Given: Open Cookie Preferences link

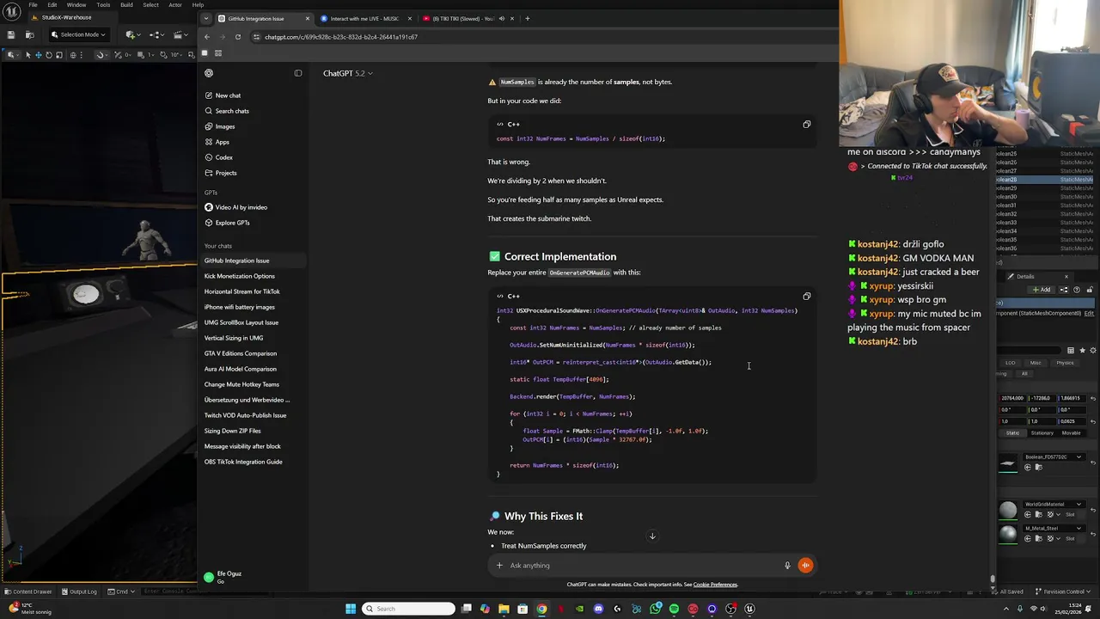Looking at the screenshot, I should click(715, 585).
